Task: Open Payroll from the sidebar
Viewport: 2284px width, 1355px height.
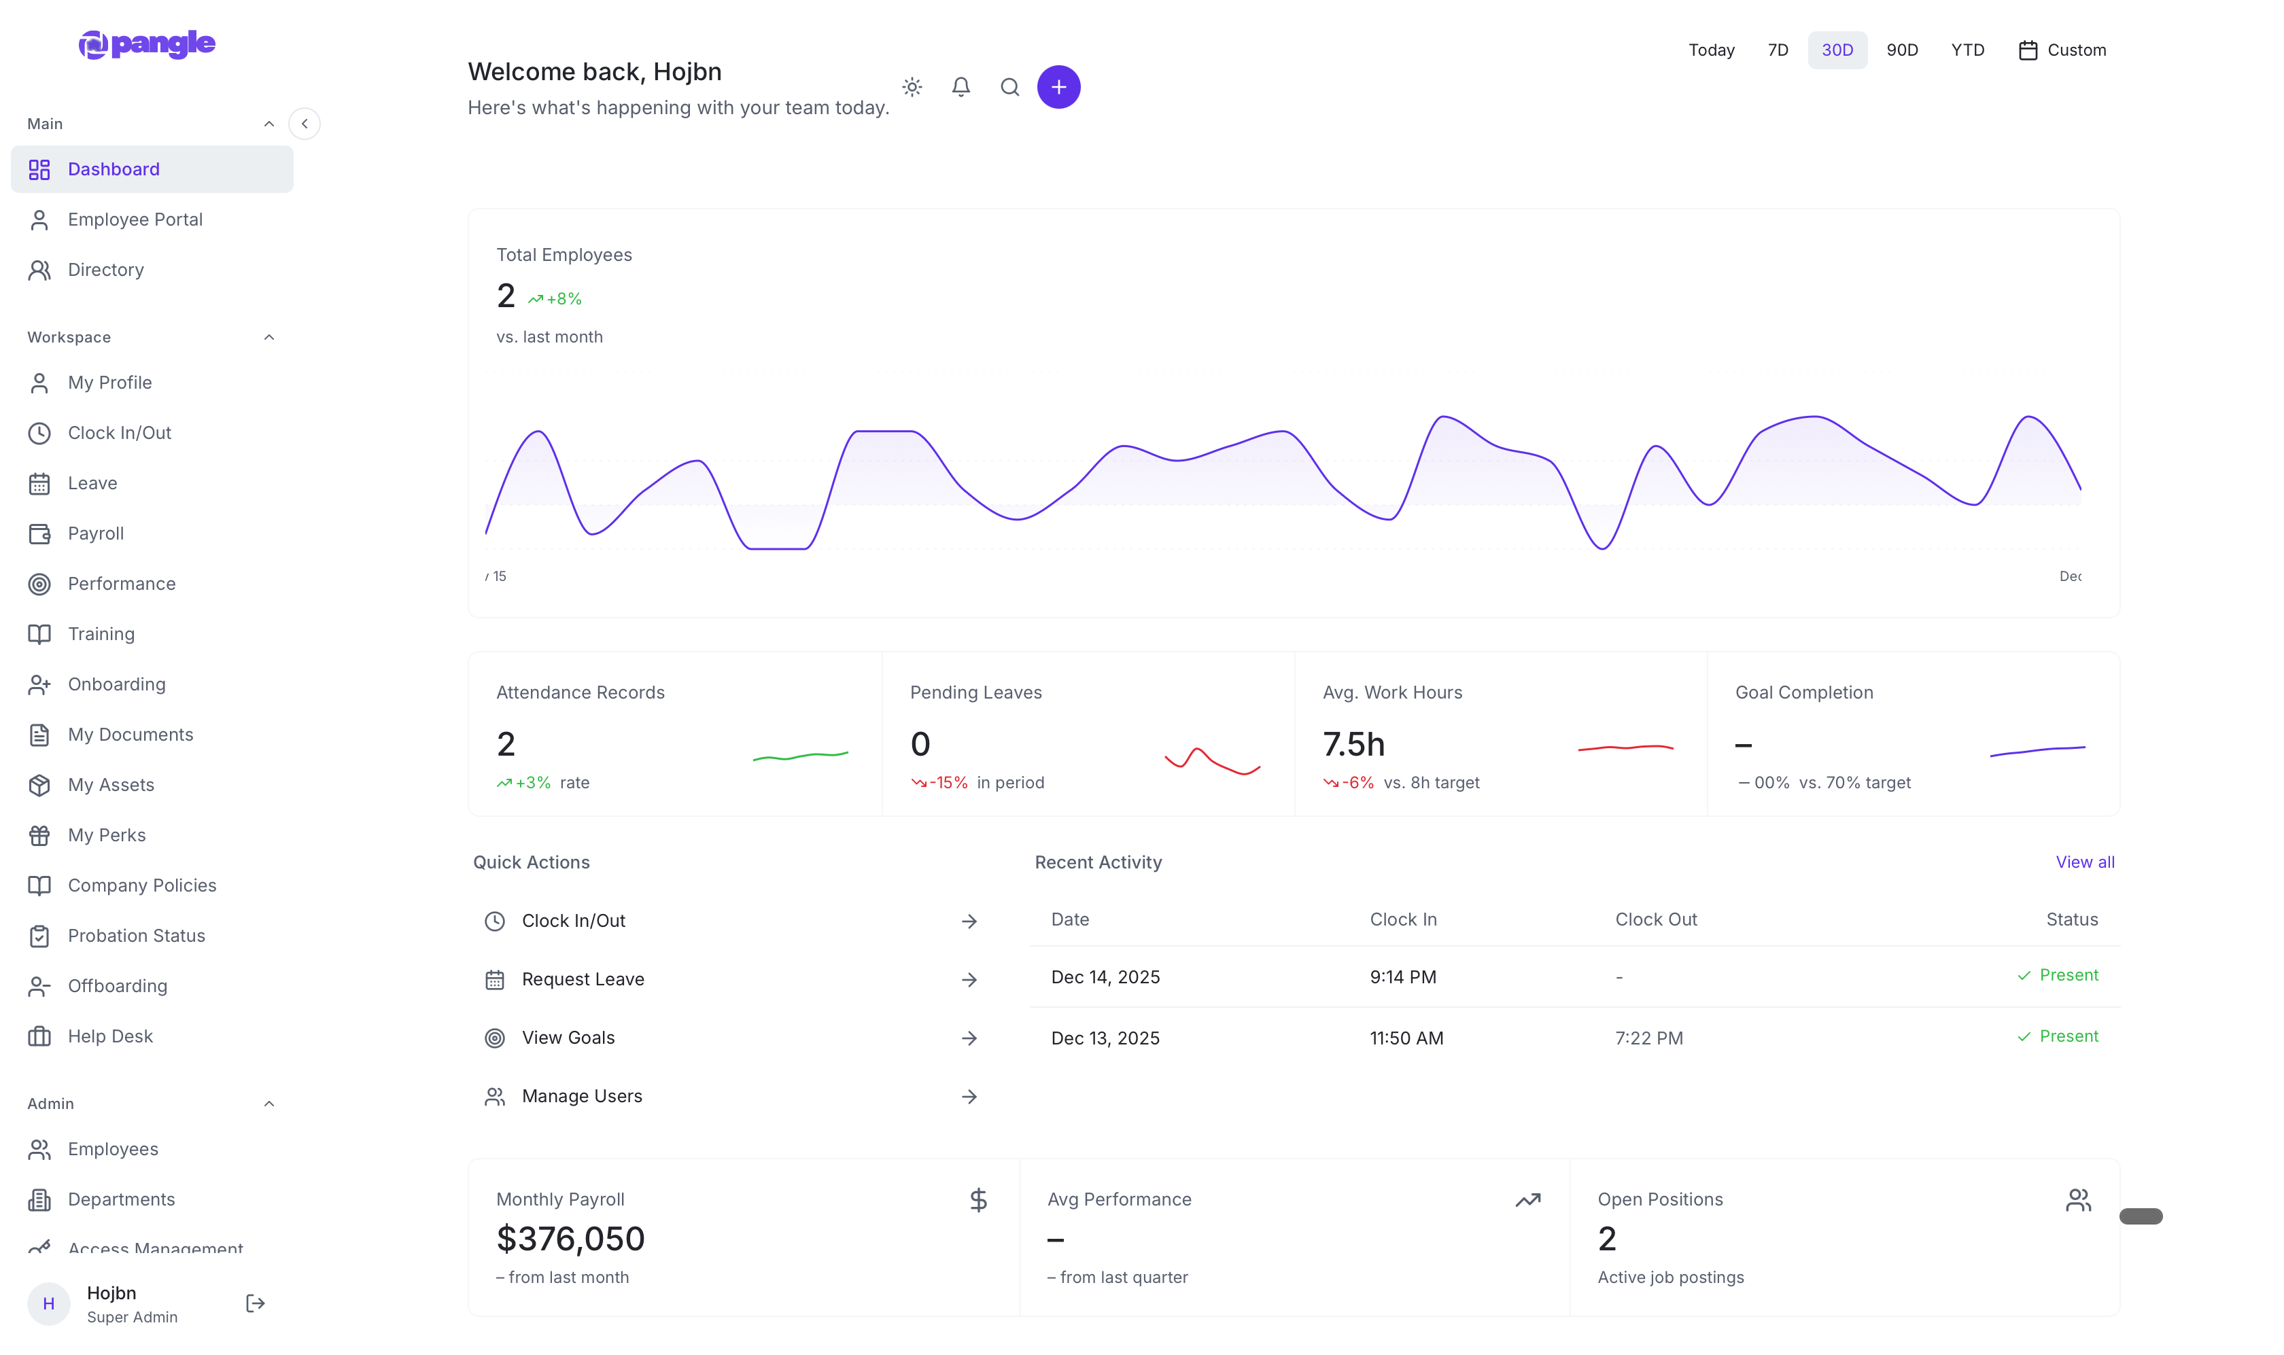Action: click(96, 533)
